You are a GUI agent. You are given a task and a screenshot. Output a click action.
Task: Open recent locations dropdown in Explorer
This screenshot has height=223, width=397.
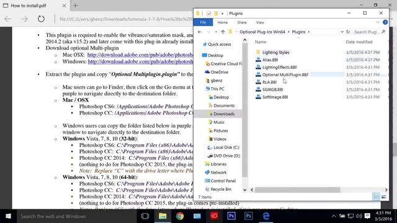(x=216, y=32)
